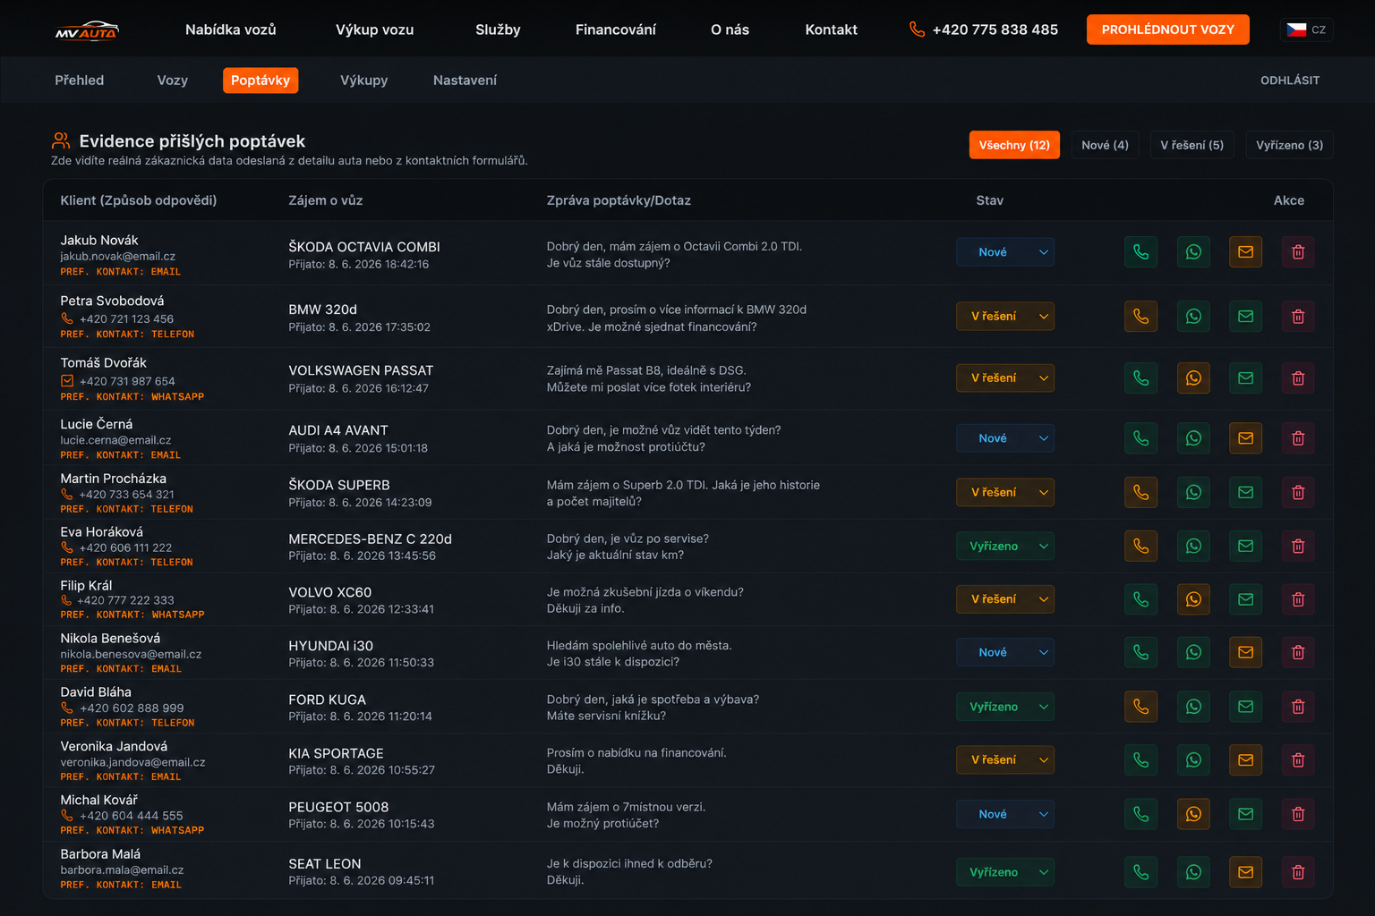The width and height of the screenshot is (1375, 916).
Task: Open WhatsApp chat for Petra Svobodová
Action: coord(1193,317)
